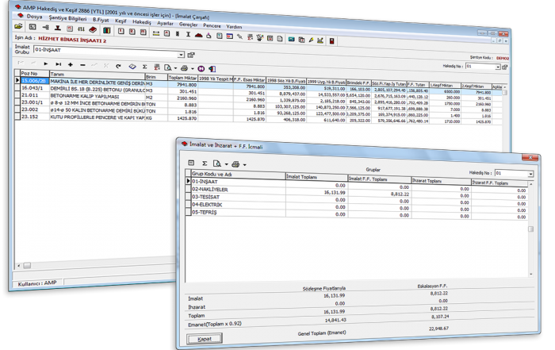Click the red book icon in top toolbar

pos(92,26)
